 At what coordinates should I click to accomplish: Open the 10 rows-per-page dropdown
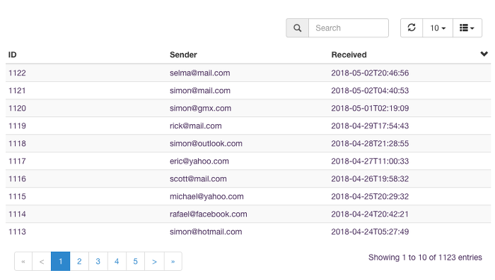pos(438,28)
